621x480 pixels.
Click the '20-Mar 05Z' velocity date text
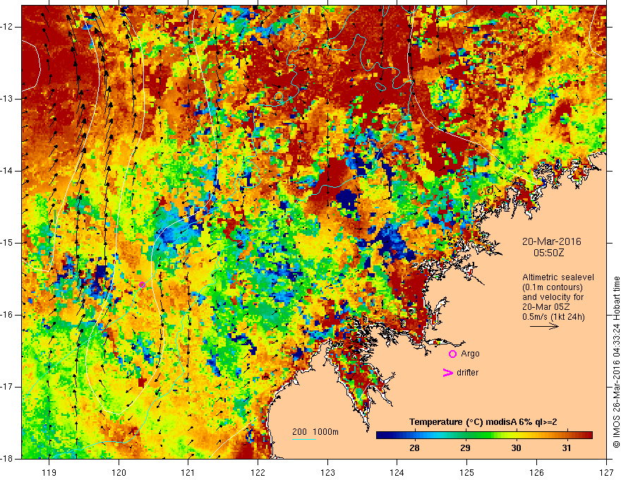(547, 307)
